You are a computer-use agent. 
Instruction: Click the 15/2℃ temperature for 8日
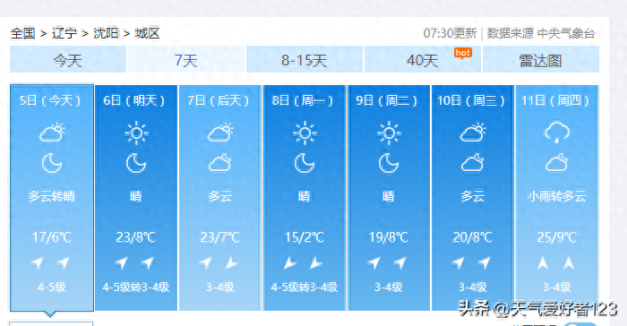(x=305, y=237)
